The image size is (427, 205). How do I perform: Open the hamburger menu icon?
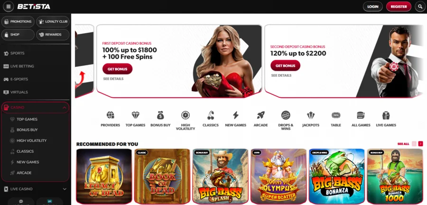point(9,7)
